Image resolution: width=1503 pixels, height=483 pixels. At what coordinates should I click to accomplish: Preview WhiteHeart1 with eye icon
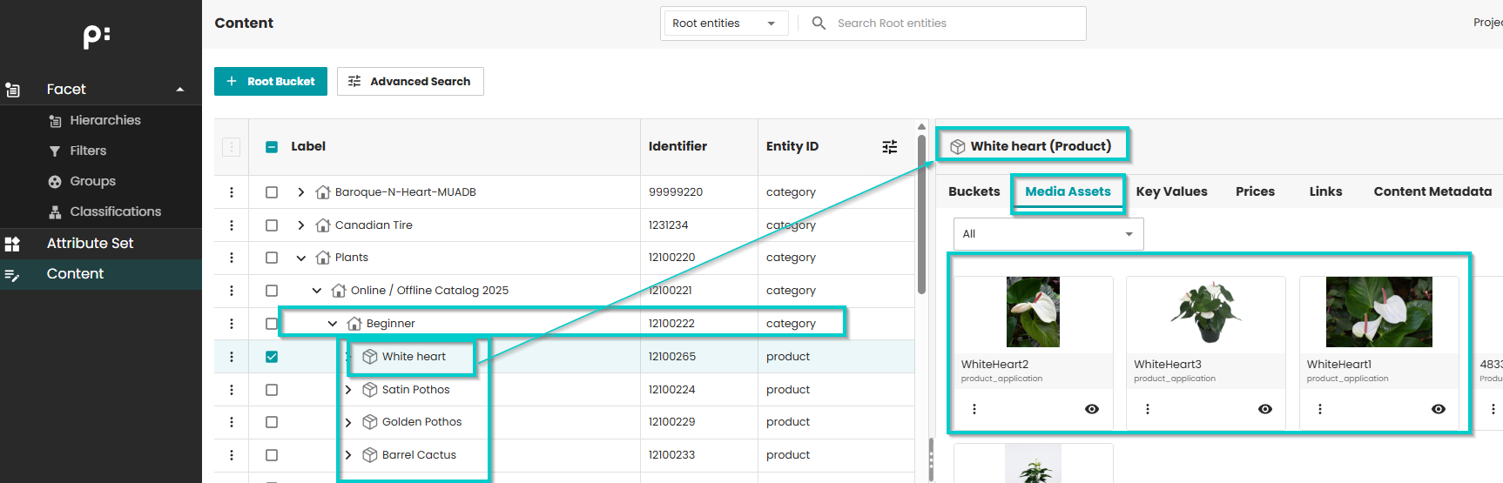(x=1439, y=409)
